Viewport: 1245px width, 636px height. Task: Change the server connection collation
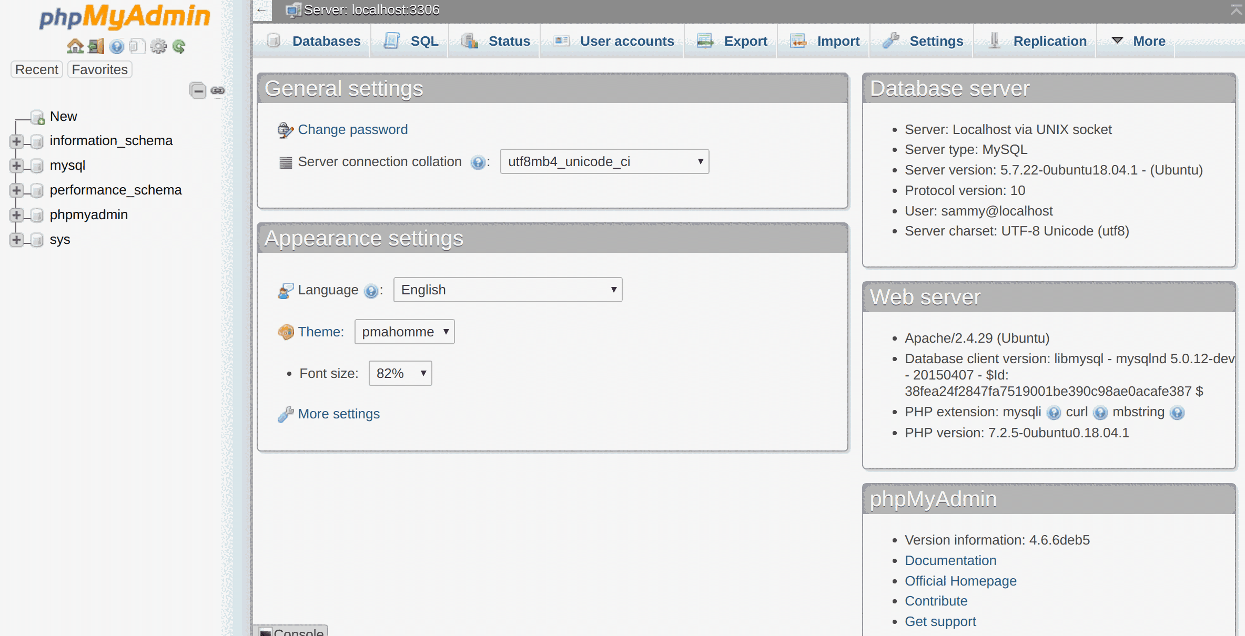click(604, 161)
